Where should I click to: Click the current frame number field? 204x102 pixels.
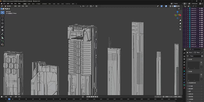point(158,97)
